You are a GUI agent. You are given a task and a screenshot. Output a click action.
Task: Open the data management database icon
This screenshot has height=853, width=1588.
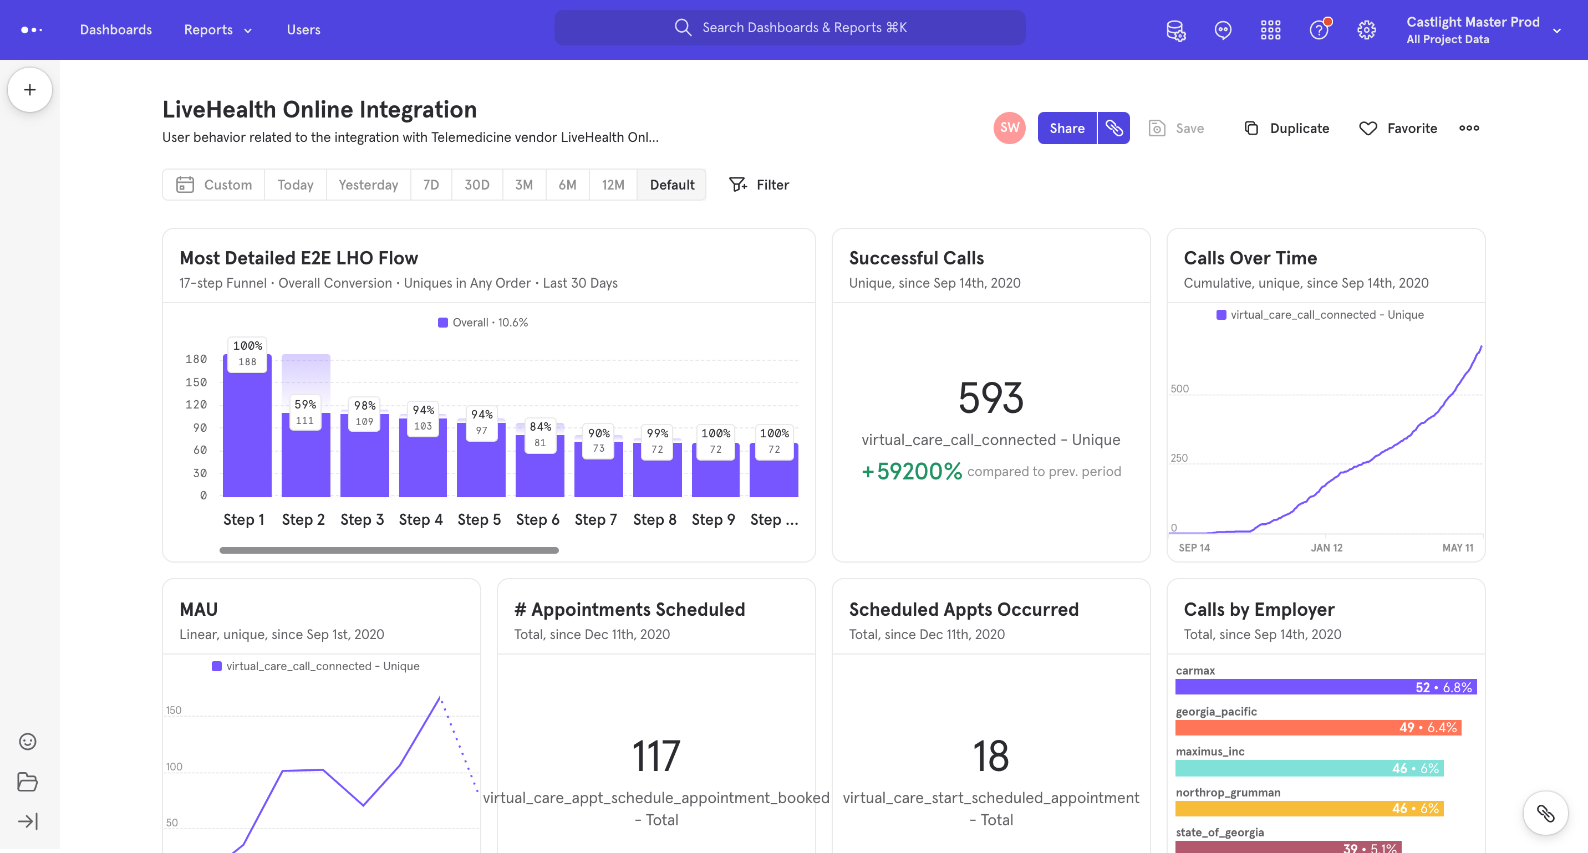[x=1175, y=29]
